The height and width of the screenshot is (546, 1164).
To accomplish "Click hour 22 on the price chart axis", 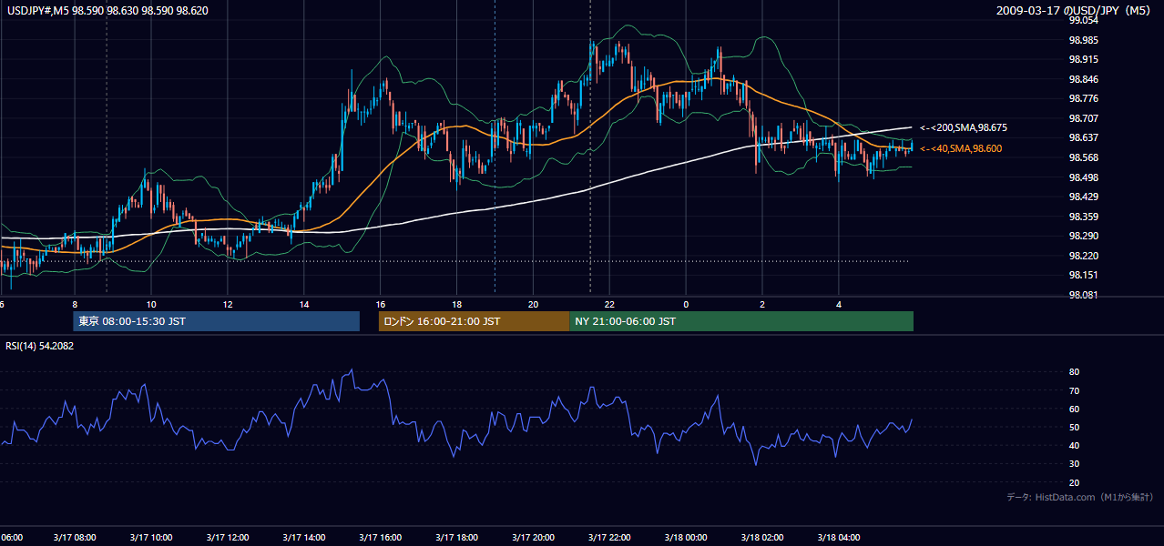I will 609,304.
